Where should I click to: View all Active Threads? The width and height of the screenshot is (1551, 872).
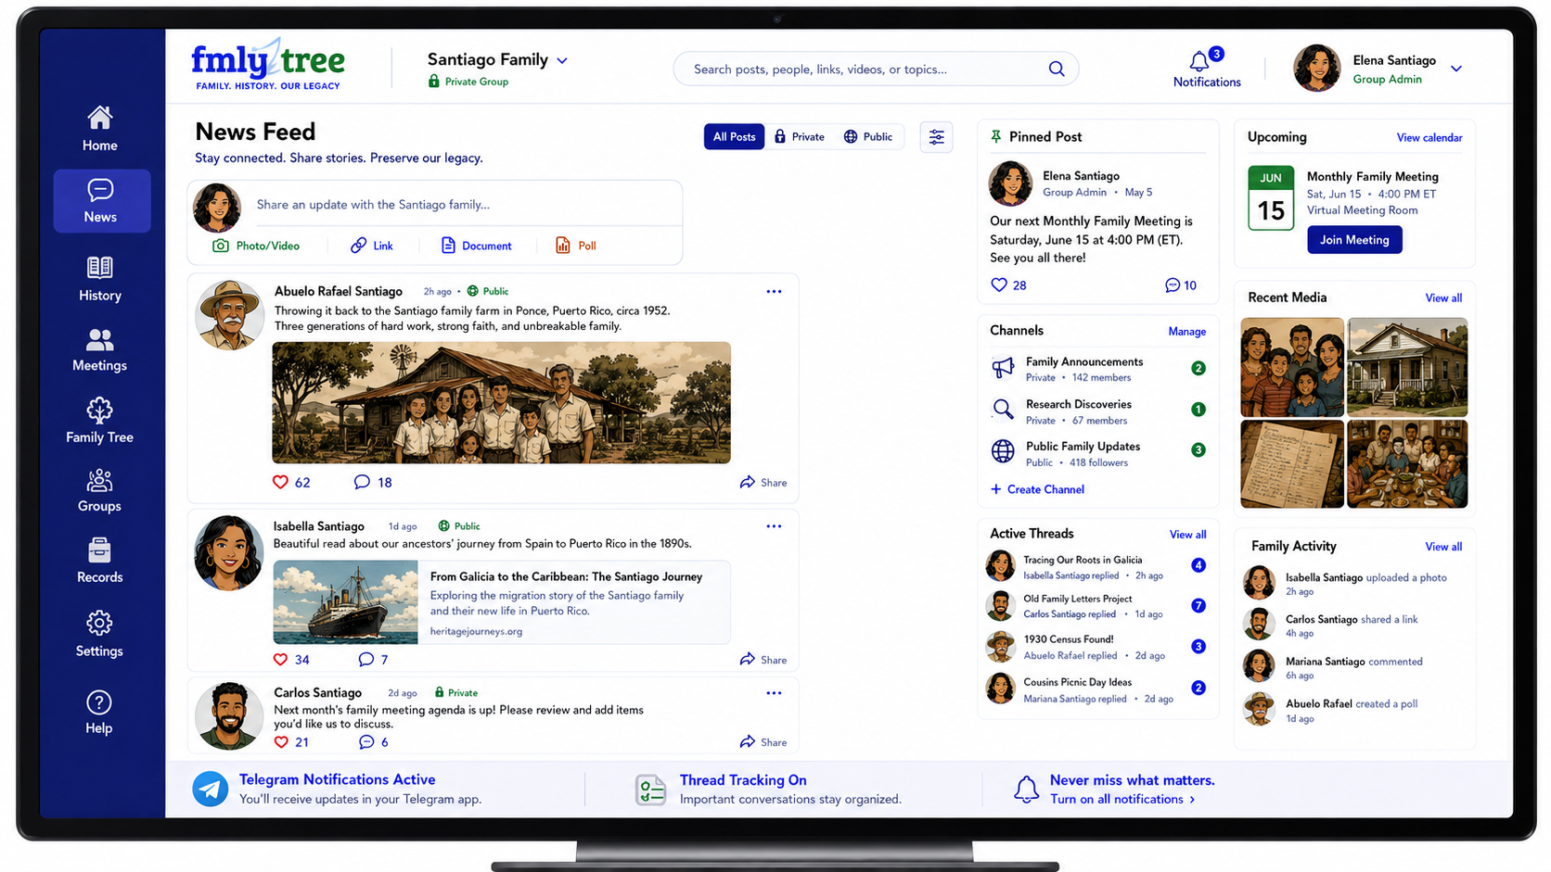(x=1187, y=535)
